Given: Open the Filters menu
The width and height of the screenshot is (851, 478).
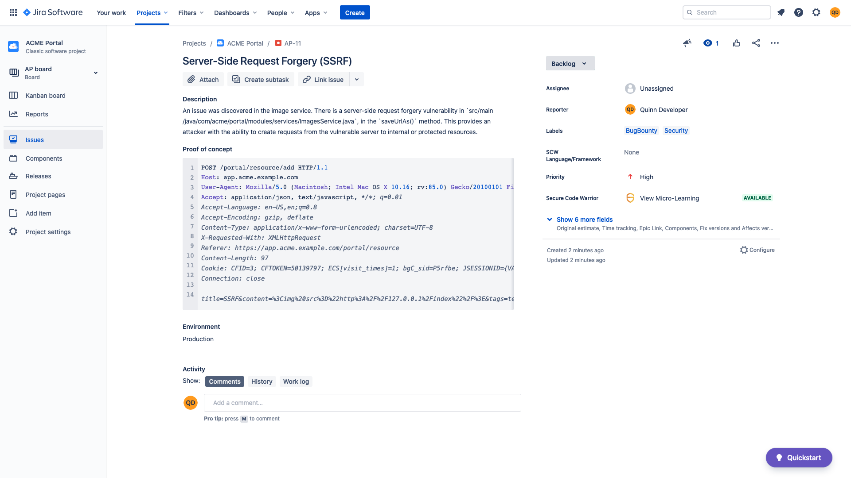Looking at the screenshot, I should coord(191,12).
